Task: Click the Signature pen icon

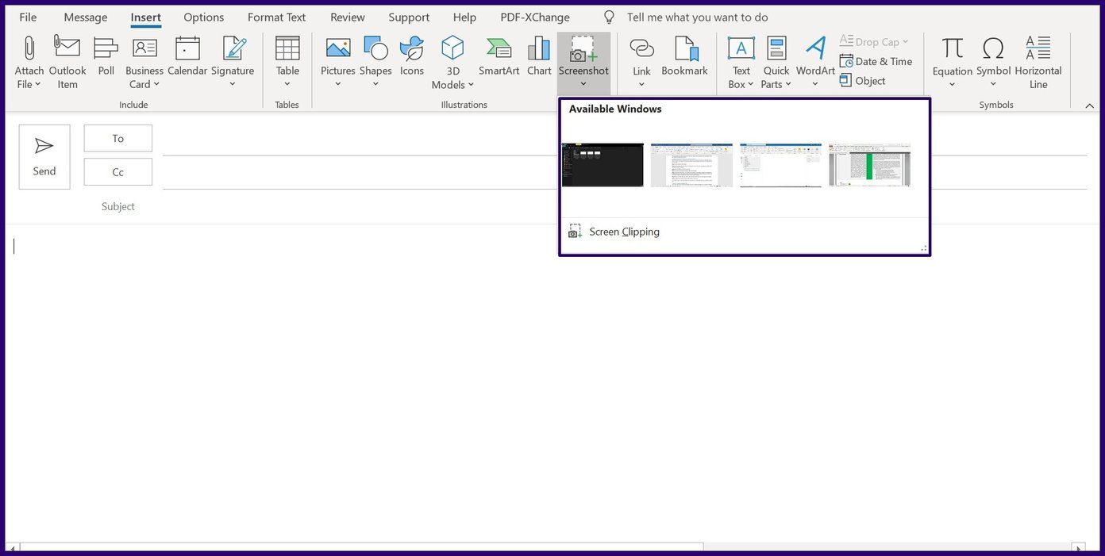Action: point(234,48)
